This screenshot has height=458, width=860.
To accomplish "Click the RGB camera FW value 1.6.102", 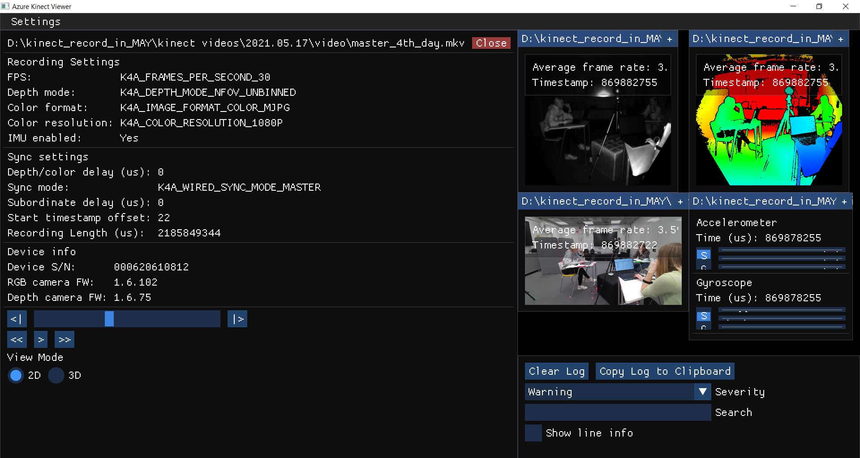I will click(x=135, y=282).
